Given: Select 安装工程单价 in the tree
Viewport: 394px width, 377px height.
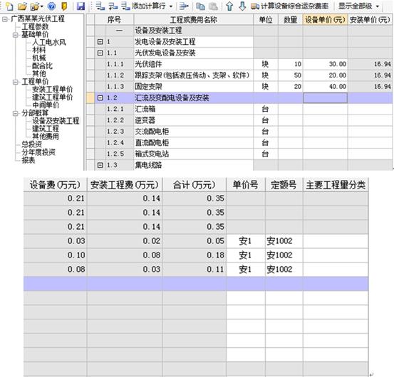Looking at the screenshot, I should tap(52, 90).
